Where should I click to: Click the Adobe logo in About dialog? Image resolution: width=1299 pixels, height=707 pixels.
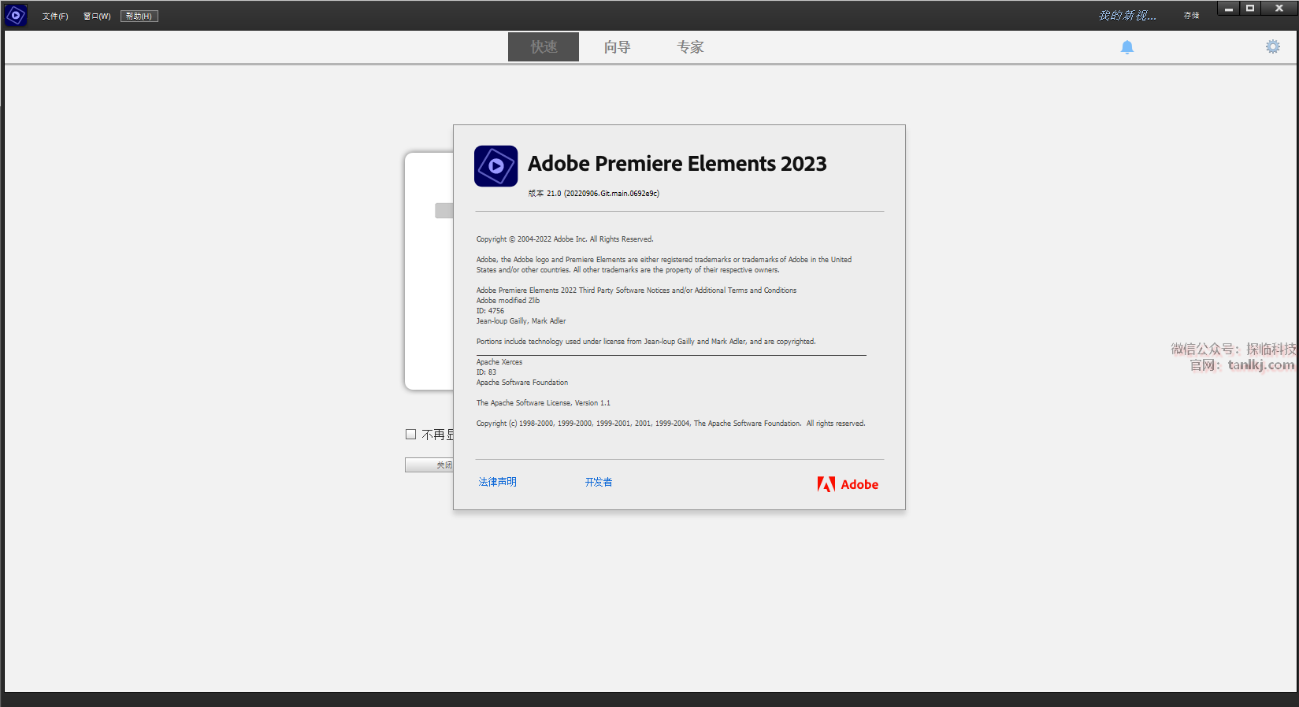point(848,484)
